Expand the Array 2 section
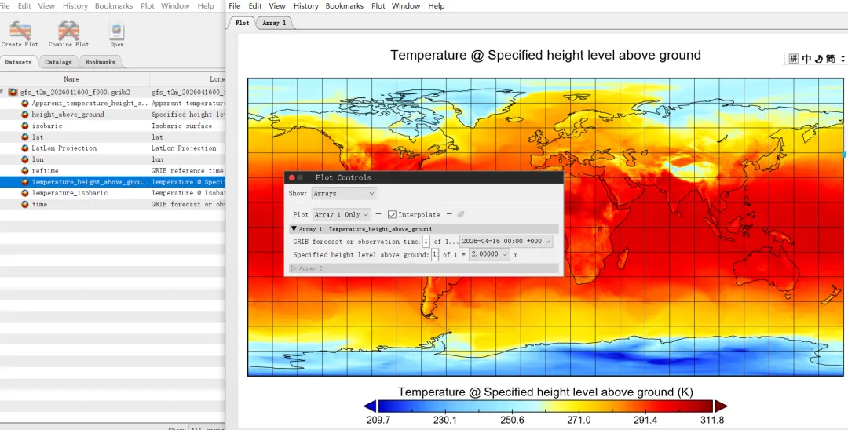This screenshot has height=430, width=848. 294,268
